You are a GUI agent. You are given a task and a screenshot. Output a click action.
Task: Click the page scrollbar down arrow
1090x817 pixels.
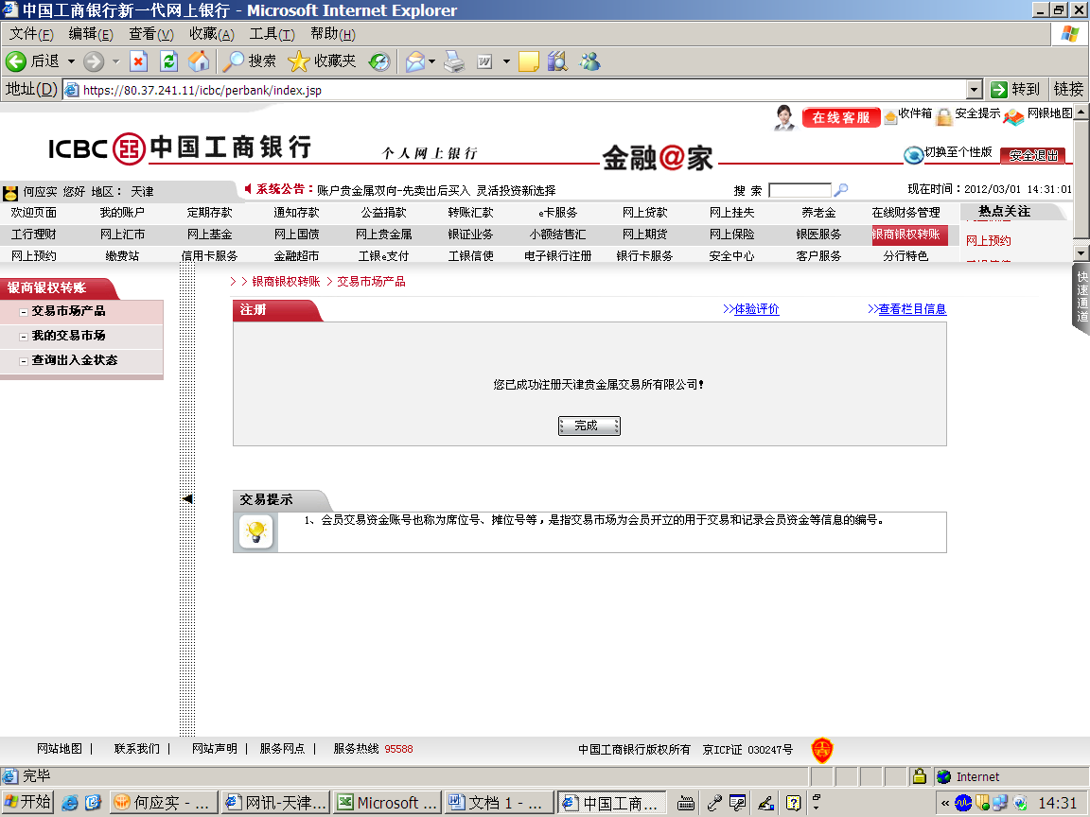pyautogui.click(x=1081, y=252)
